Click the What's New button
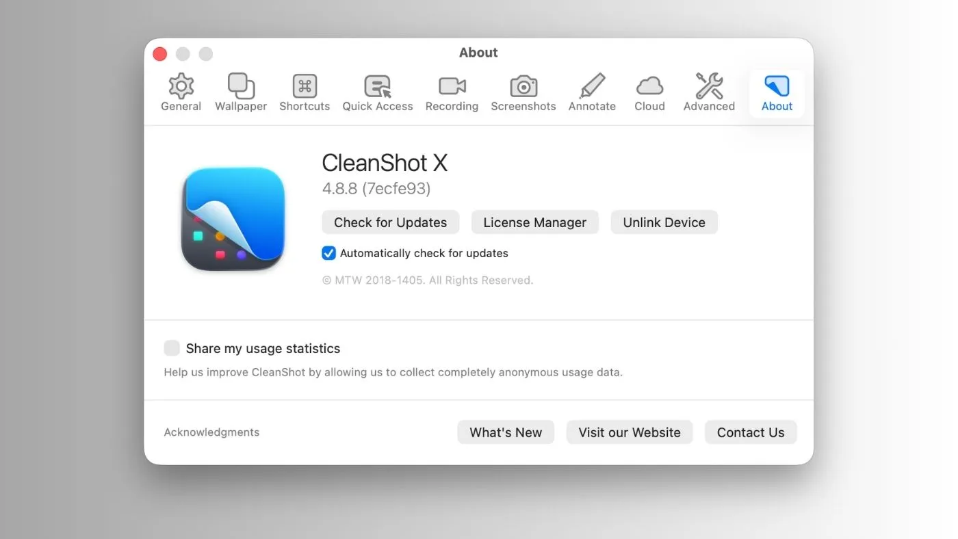The image size is (958, 539). (x=506, y=432)
